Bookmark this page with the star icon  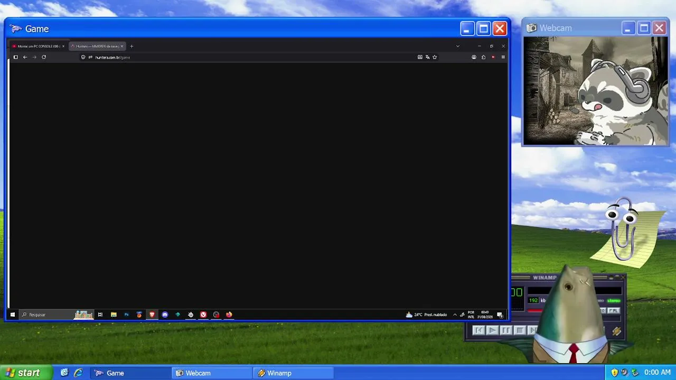(435, 57)
